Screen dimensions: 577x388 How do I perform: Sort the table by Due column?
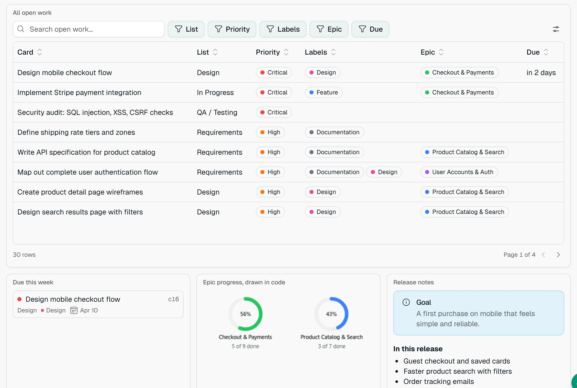538,52
